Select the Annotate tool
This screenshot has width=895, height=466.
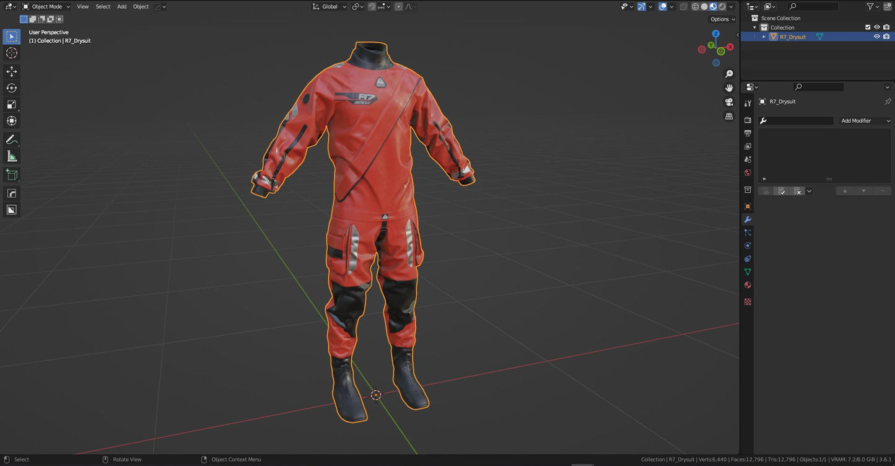point(11,139)
